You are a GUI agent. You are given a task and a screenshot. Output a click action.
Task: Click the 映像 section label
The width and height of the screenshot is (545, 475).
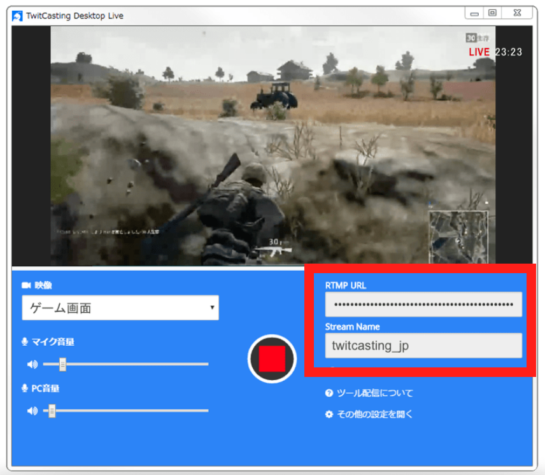(43, 285)
